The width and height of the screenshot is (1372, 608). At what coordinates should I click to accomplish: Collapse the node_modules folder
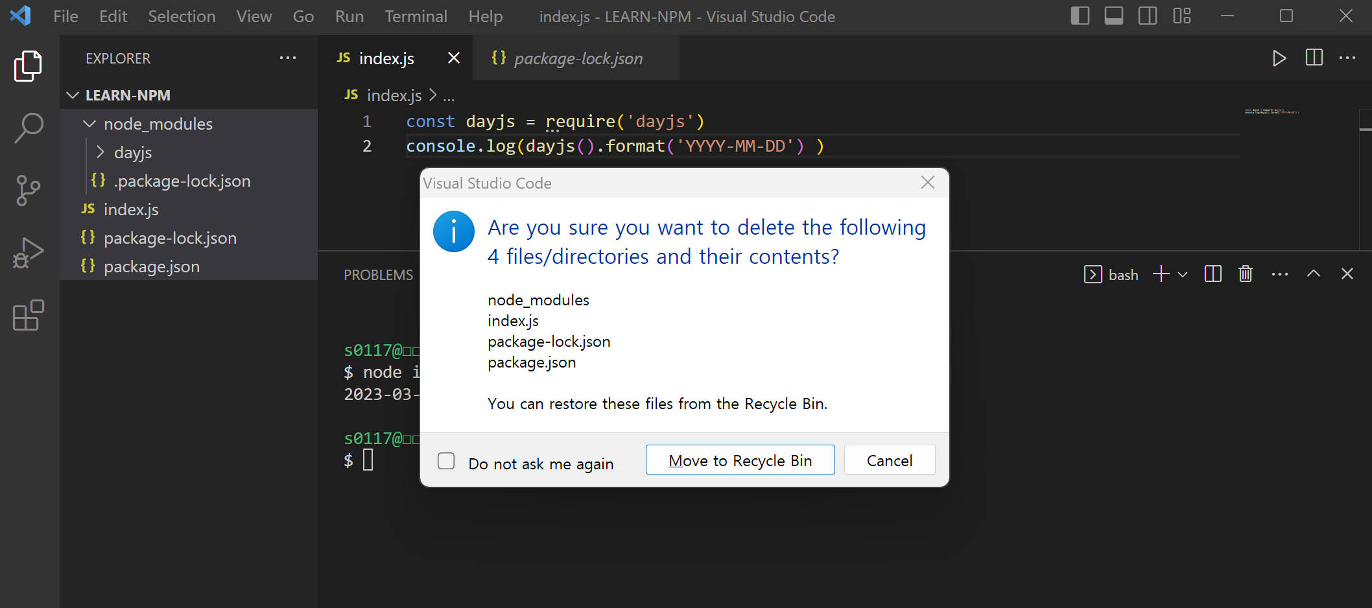click(x=89, y=124)
